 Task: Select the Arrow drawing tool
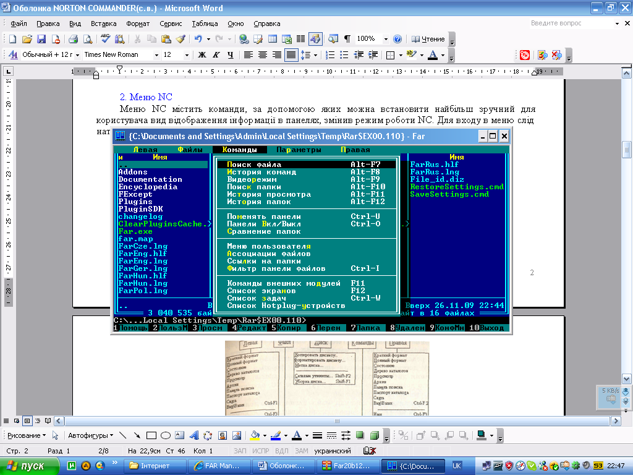(x=137, y=435)
